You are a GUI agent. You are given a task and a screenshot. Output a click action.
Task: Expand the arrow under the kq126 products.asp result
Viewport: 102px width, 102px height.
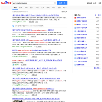coord(30,57)
